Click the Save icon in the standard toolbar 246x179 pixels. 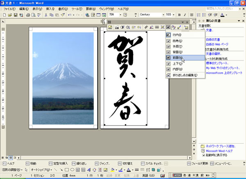(16, 15)
